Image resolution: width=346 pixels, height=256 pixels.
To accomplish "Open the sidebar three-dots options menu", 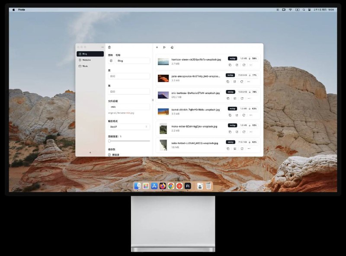I will pos(103,47).
